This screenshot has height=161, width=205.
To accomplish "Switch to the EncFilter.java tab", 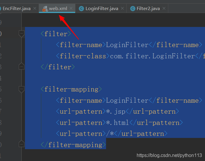I will click(17, 9).
